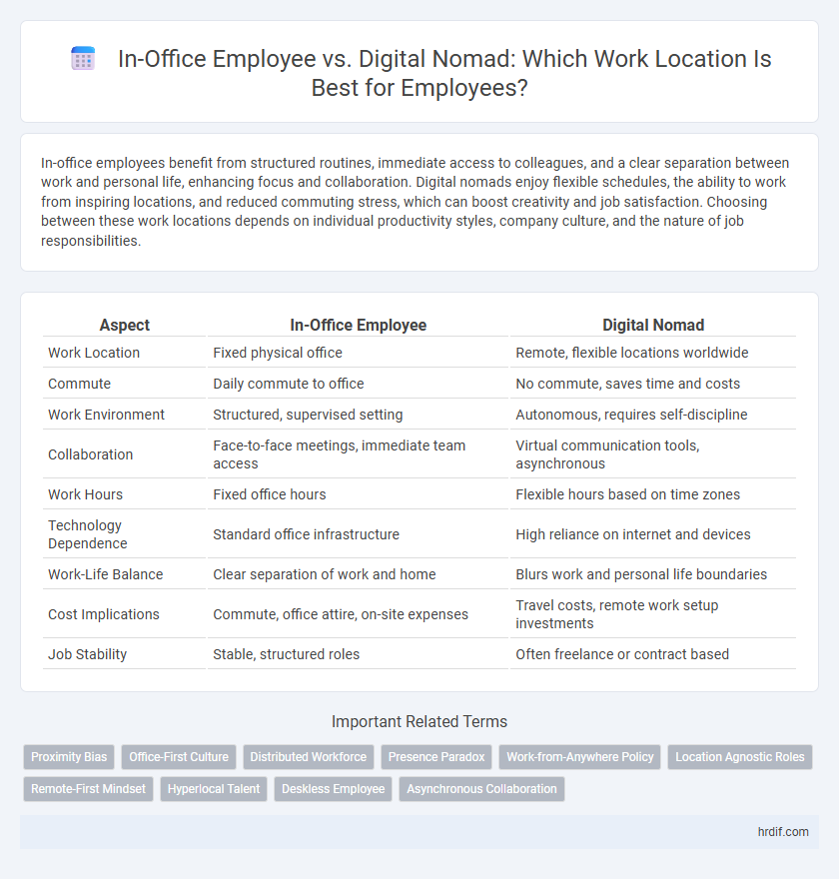
Task: Select the Job Stability row label
Action: [x=88, y=654]
